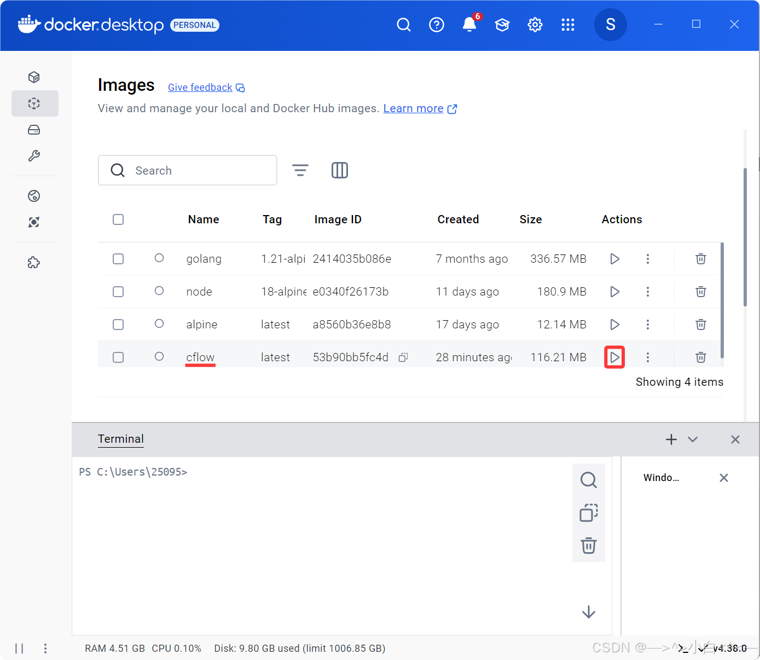This screenshot has height=660, width=760.
Task: Open the Containers view in the sidebar
Action: (x=34, y=77)
